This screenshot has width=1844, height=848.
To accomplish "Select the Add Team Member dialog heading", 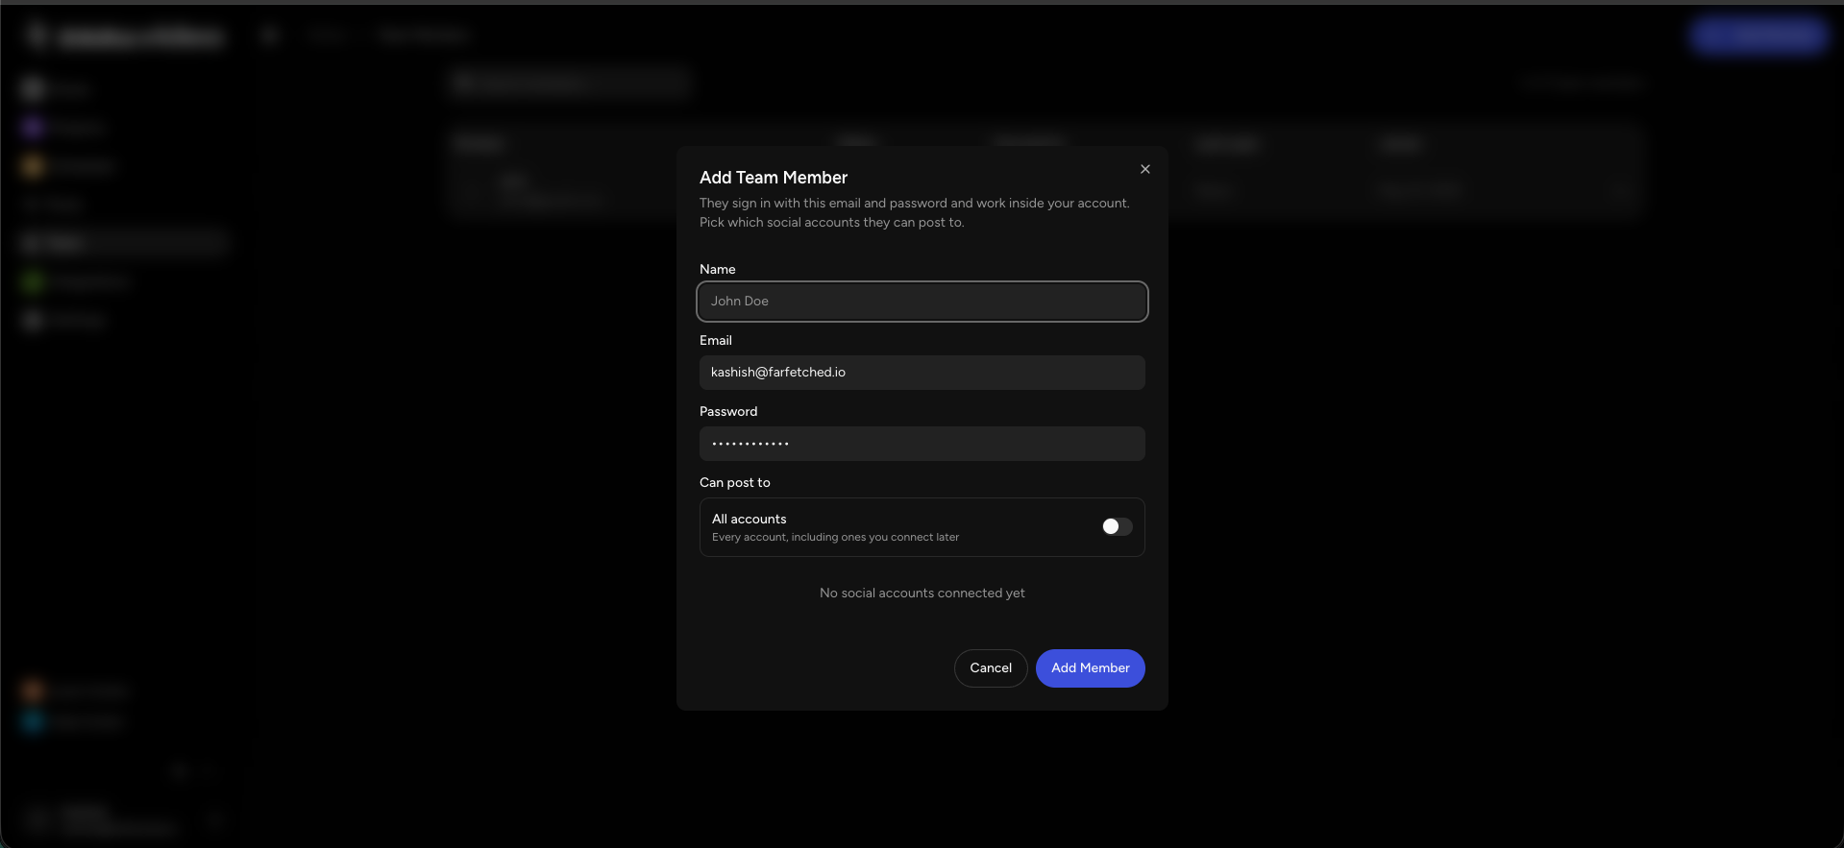I will click(x=774, y=178).
